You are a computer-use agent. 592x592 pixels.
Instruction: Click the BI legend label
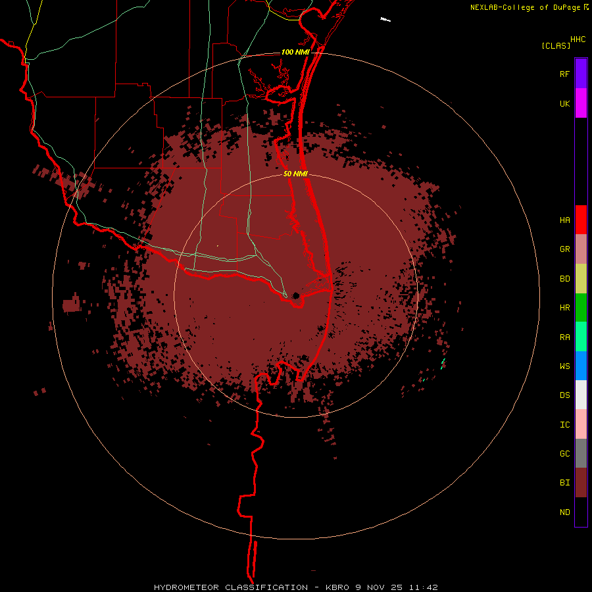coord(564,483)
